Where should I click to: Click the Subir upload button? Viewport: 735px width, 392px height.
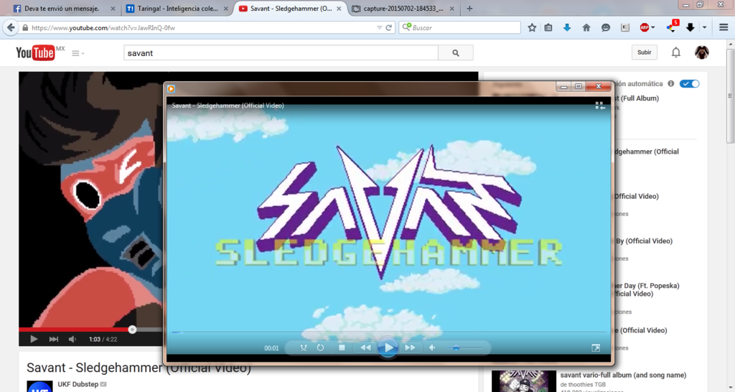(x=644, y=52)
